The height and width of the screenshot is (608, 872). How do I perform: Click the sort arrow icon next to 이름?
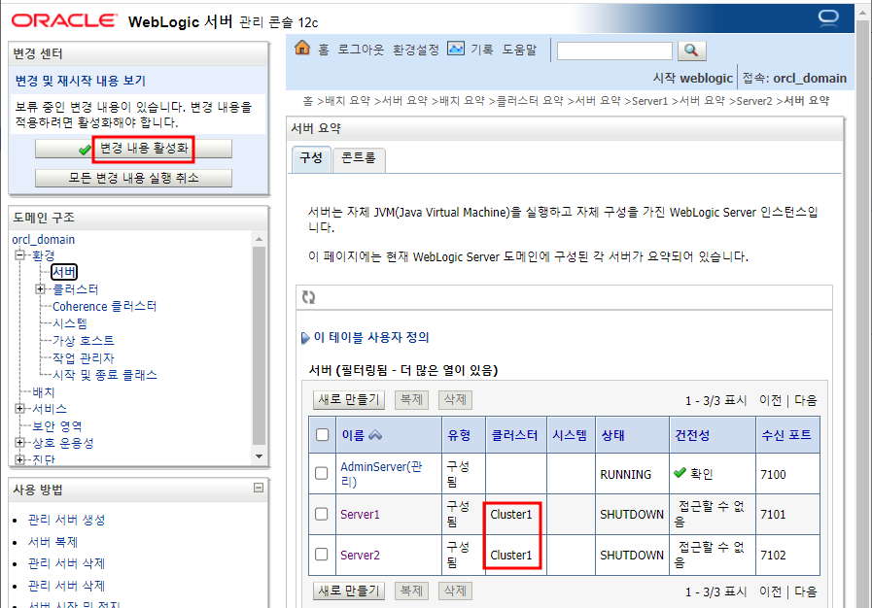click(x=375, y=435)
